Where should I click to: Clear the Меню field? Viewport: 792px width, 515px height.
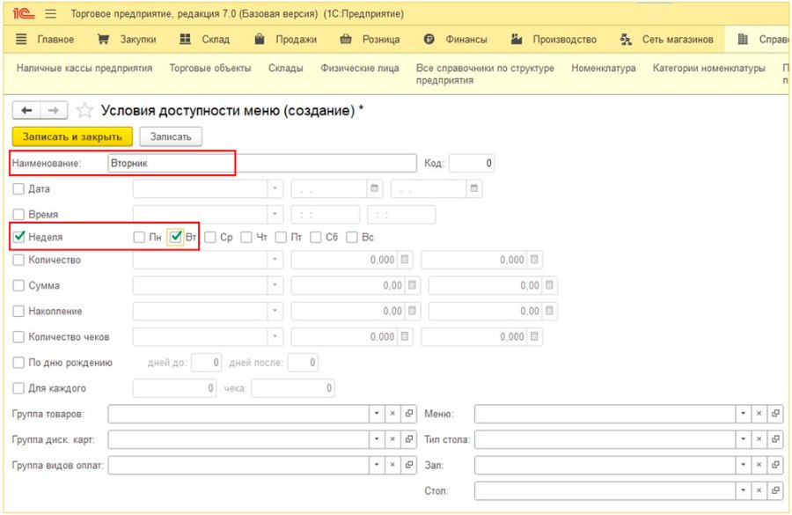[759, 414]
